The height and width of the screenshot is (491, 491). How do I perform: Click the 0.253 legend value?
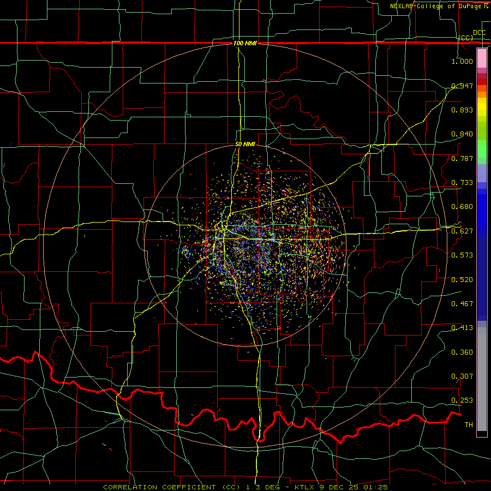click(x=462, y=400)
